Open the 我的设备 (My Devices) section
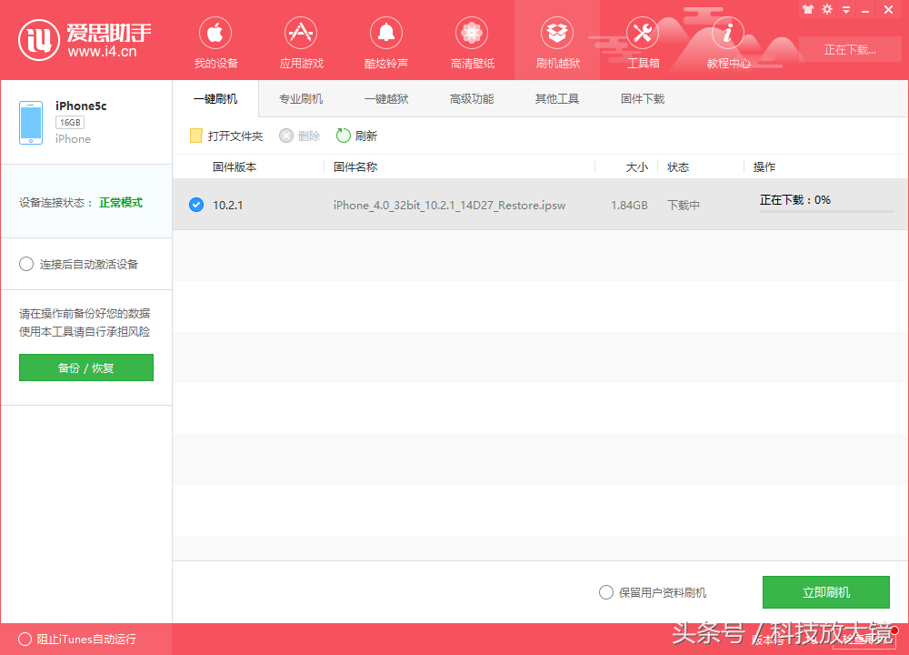Screen dimensions: 909x655 [x=215, y=41]
